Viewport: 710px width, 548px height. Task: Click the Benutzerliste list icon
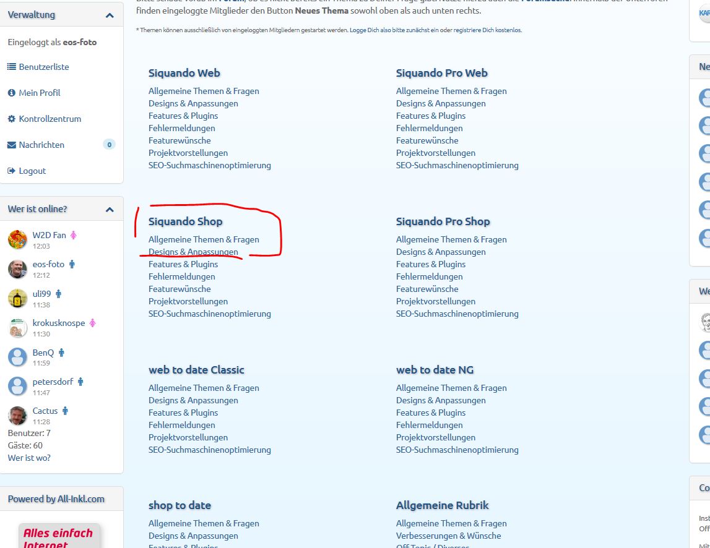12,67
